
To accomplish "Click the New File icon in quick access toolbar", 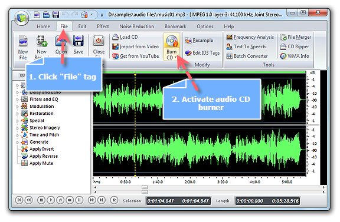I will coord(37,15).
